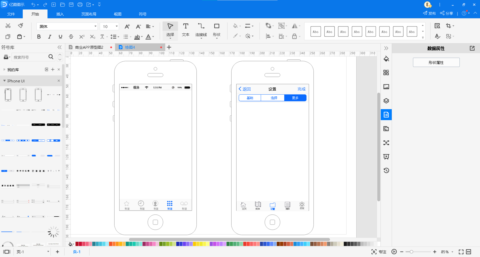
Task: Select the Text tool
Action: pyautogui.click(x=185, y=30)
